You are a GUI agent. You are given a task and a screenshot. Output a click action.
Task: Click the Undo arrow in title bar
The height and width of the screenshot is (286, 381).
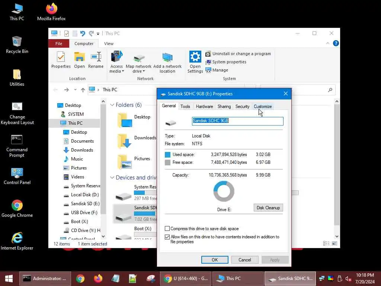83,33
